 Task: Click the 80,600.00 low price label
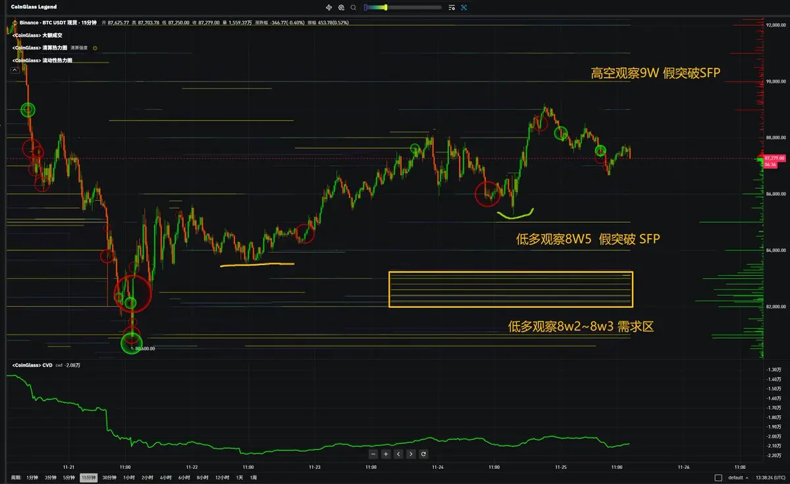tap(145, 349)
